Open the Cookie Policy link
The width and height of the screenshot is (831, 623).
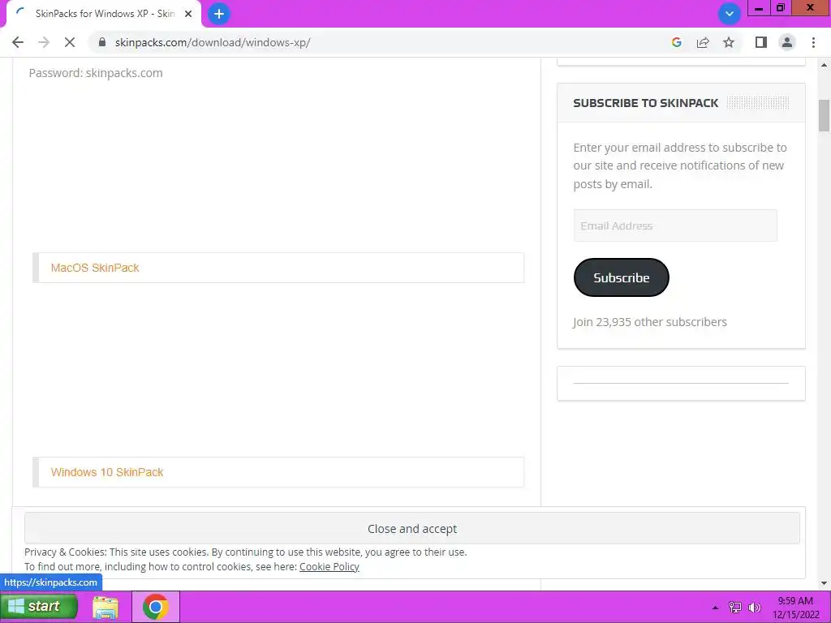click(x=329, y=567)
